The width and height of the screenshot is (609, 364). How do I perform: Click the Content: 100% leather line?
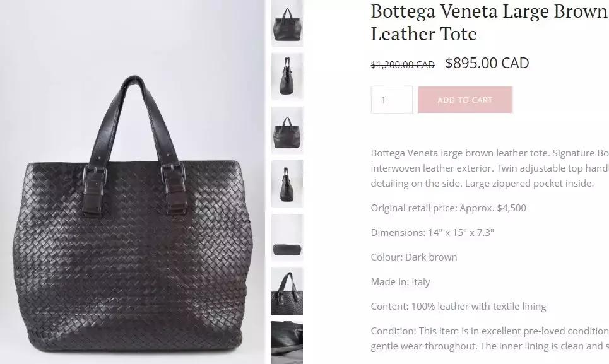click(458, 306)
